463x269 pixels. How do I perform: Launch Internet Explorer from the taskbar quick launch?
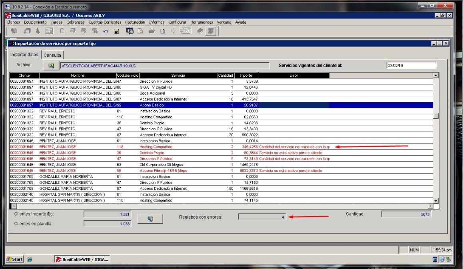coord(29,259)
